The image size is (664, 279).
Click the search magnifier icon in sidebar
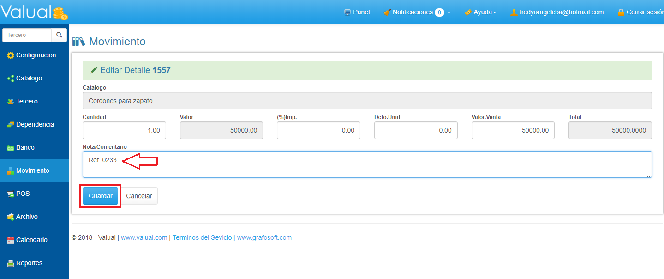coord(59,35)
